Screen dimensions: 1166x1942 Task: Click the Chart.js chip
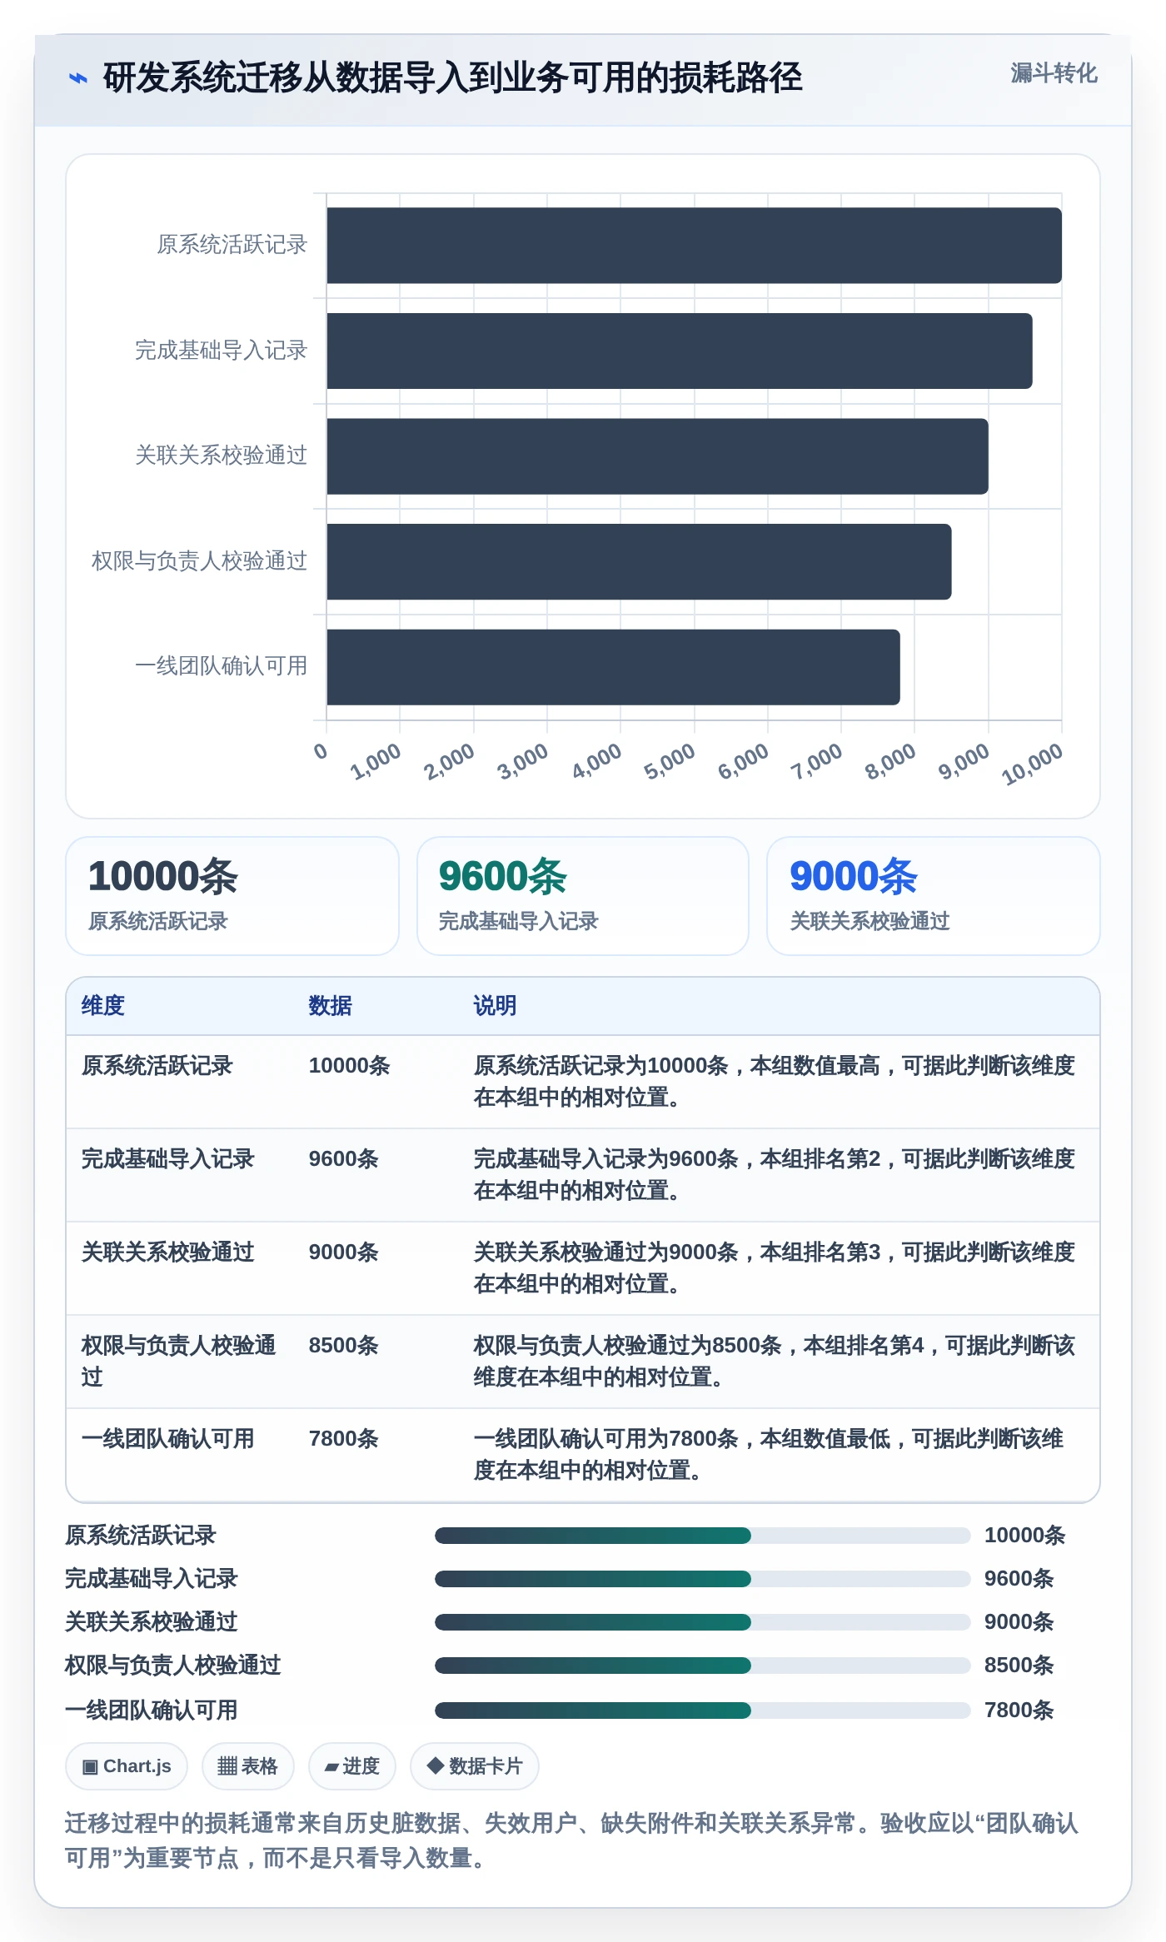(x=127, y=1765)
